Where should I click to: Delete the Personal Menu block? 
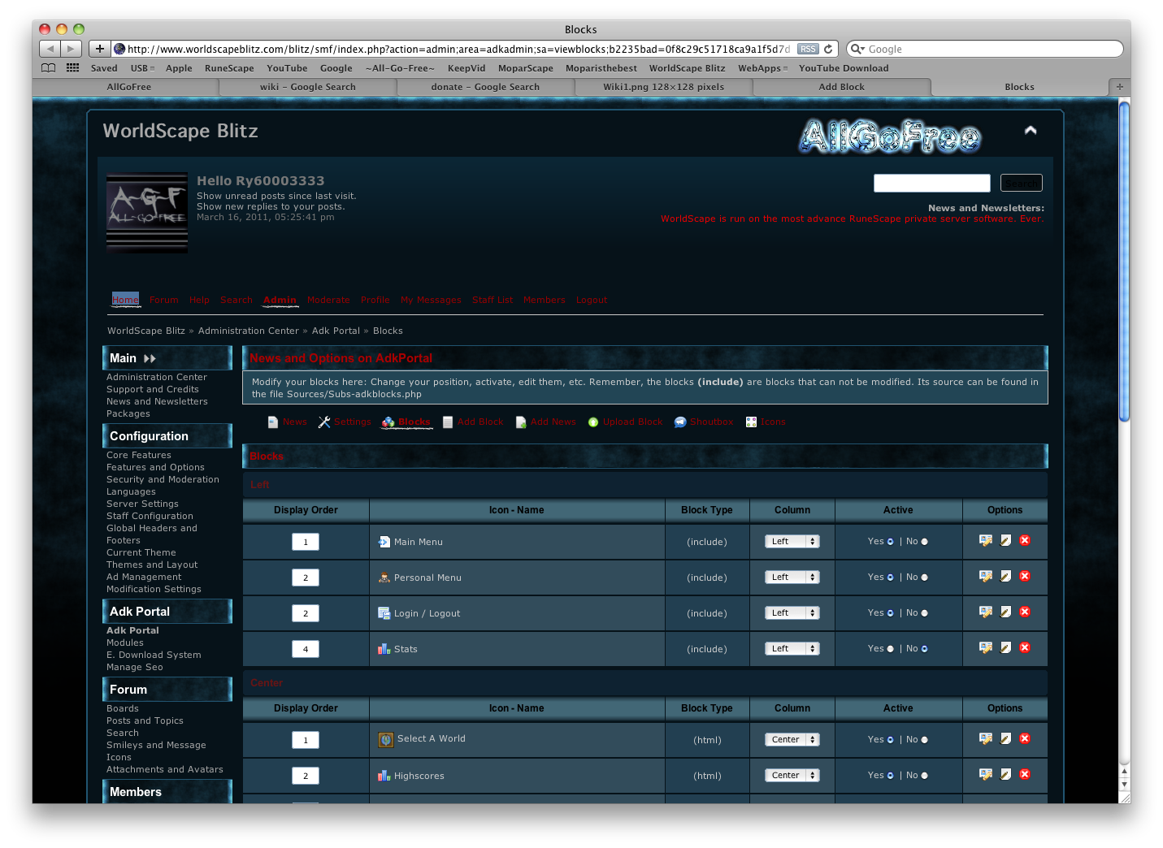(1025, 577)
